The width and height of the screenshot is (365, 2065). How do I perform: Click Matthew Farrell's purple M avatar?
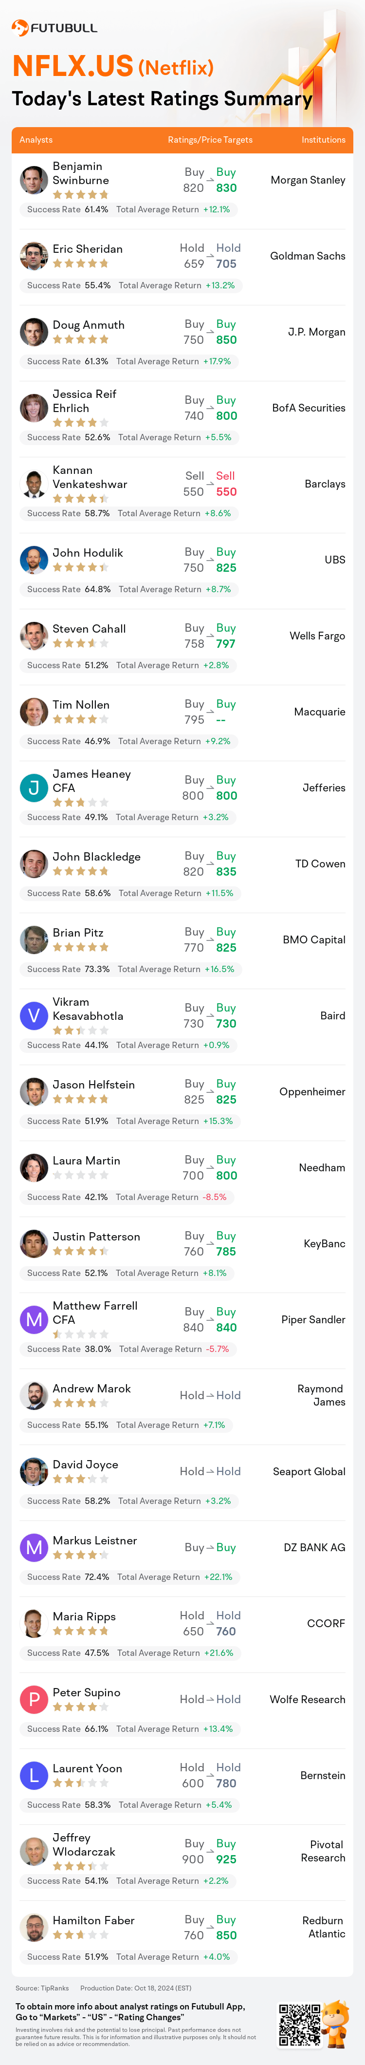pos(34,1319)
